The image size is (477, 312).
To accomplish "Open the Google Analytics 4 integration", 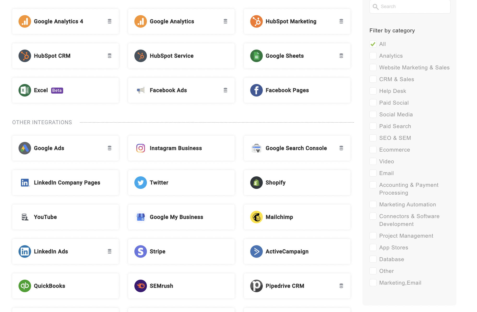I will 65,21.
